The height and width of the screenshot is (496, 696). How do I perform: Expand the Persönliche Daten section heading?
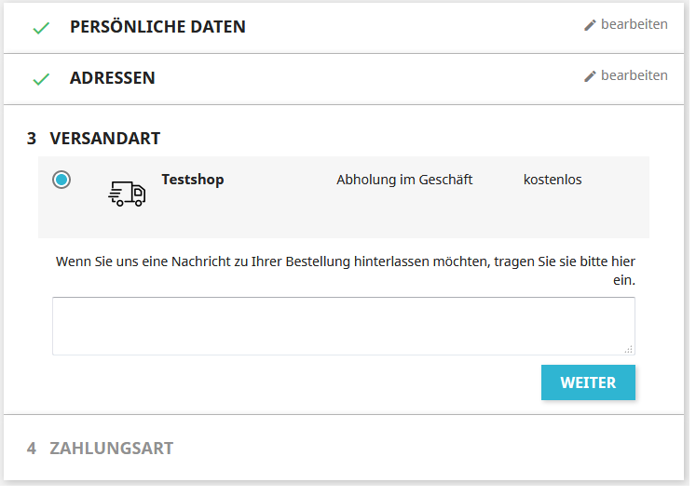(157, 27)
